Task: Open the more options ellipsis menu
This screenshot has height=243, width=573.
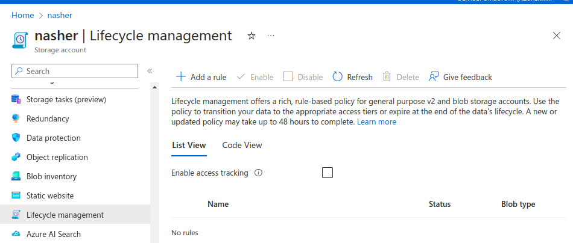Action: pos(271,36)
